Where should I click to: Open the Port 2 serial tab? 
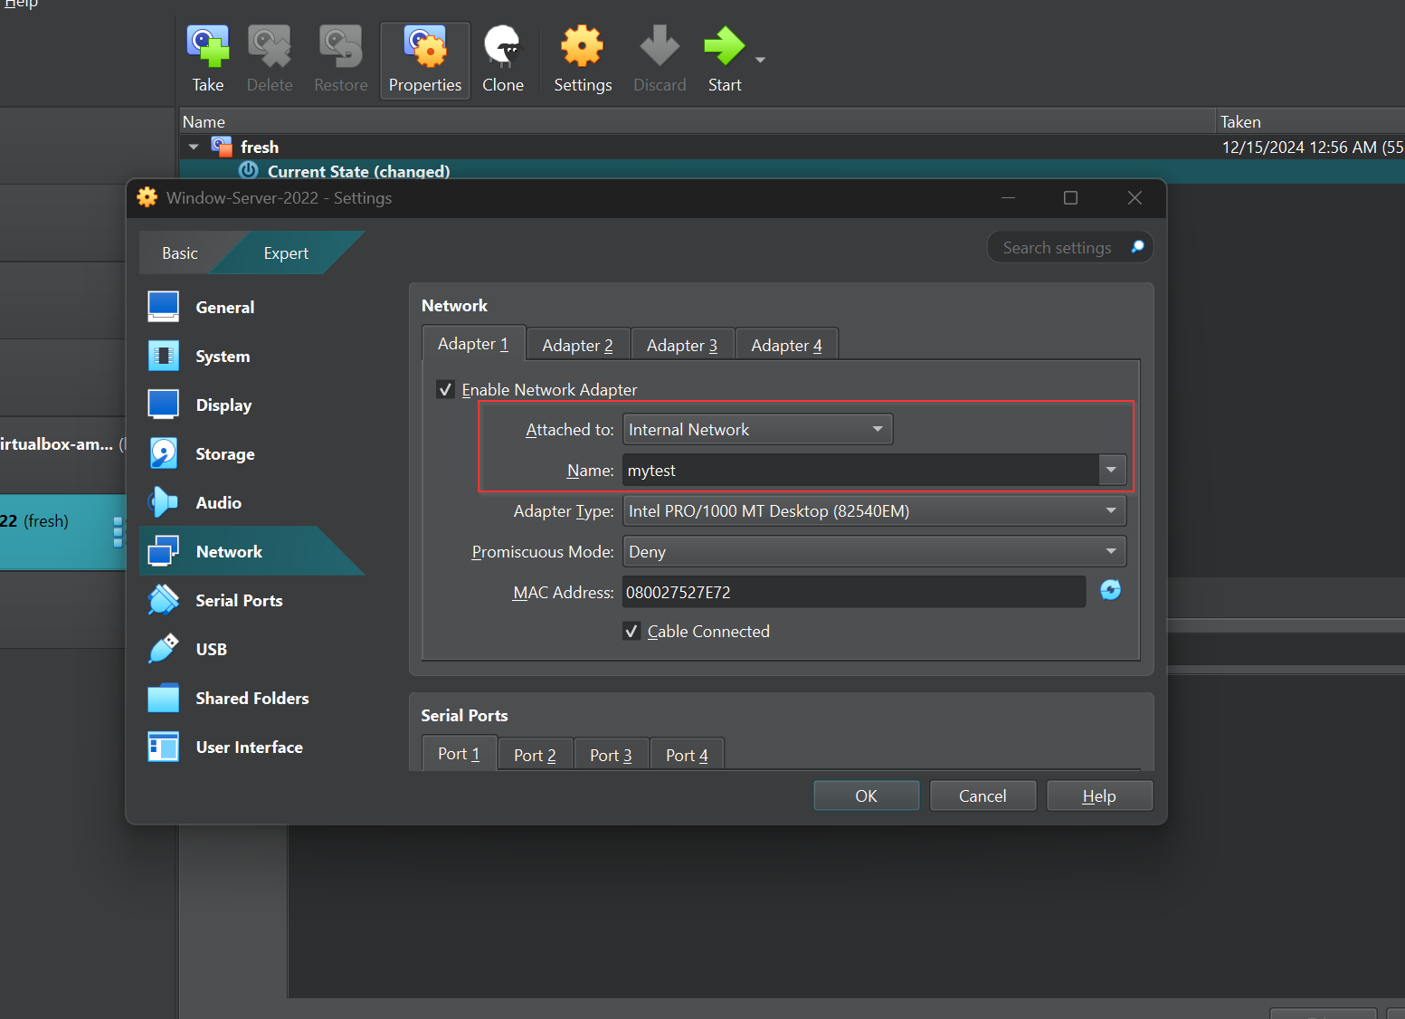[x=535, y=756]
